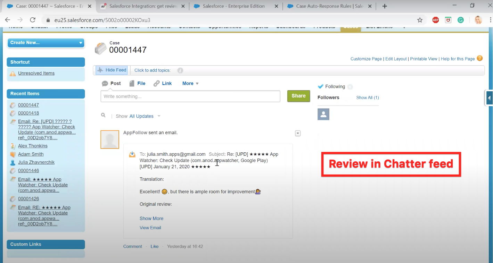Select the File publisher tab

pyautogui.click(x=137, y=83)
